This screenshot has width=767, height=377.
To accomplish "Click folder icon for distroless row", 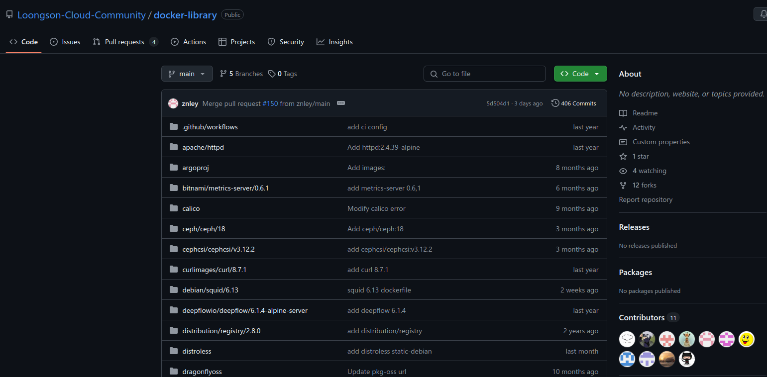I will (174, 351).
